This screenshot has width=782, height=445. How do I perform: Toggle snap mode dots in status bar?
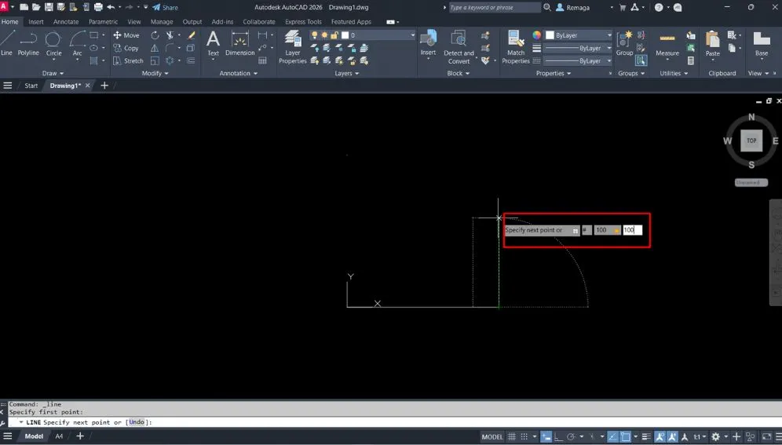point(524,437)
